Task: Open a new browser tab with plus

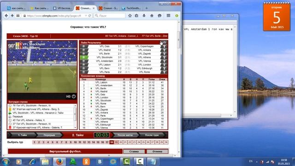Action: click(147, 8)
